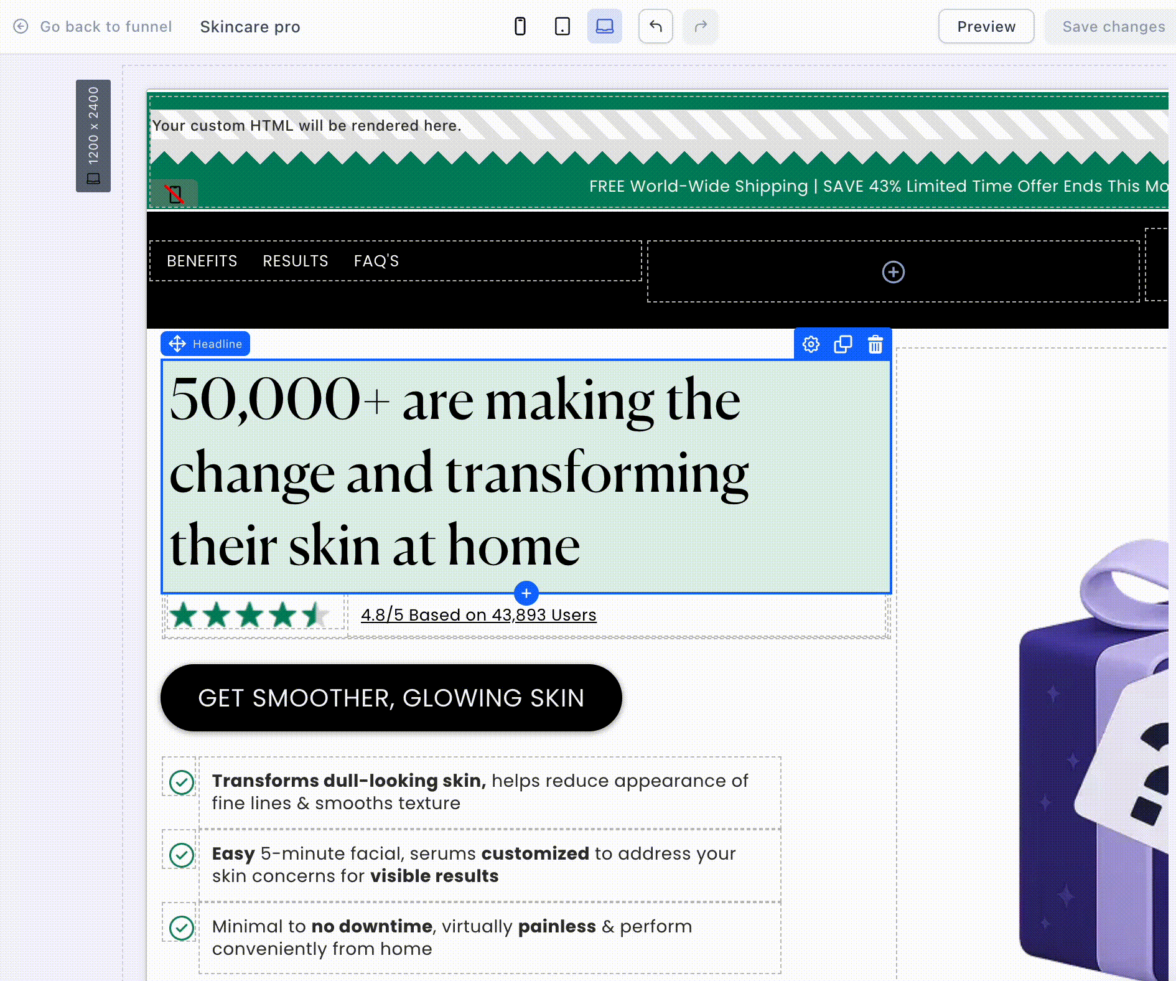Click Save changes
Image resolution: width=1176 pixels, height=981 pixels.
(x=1113, y=27)
